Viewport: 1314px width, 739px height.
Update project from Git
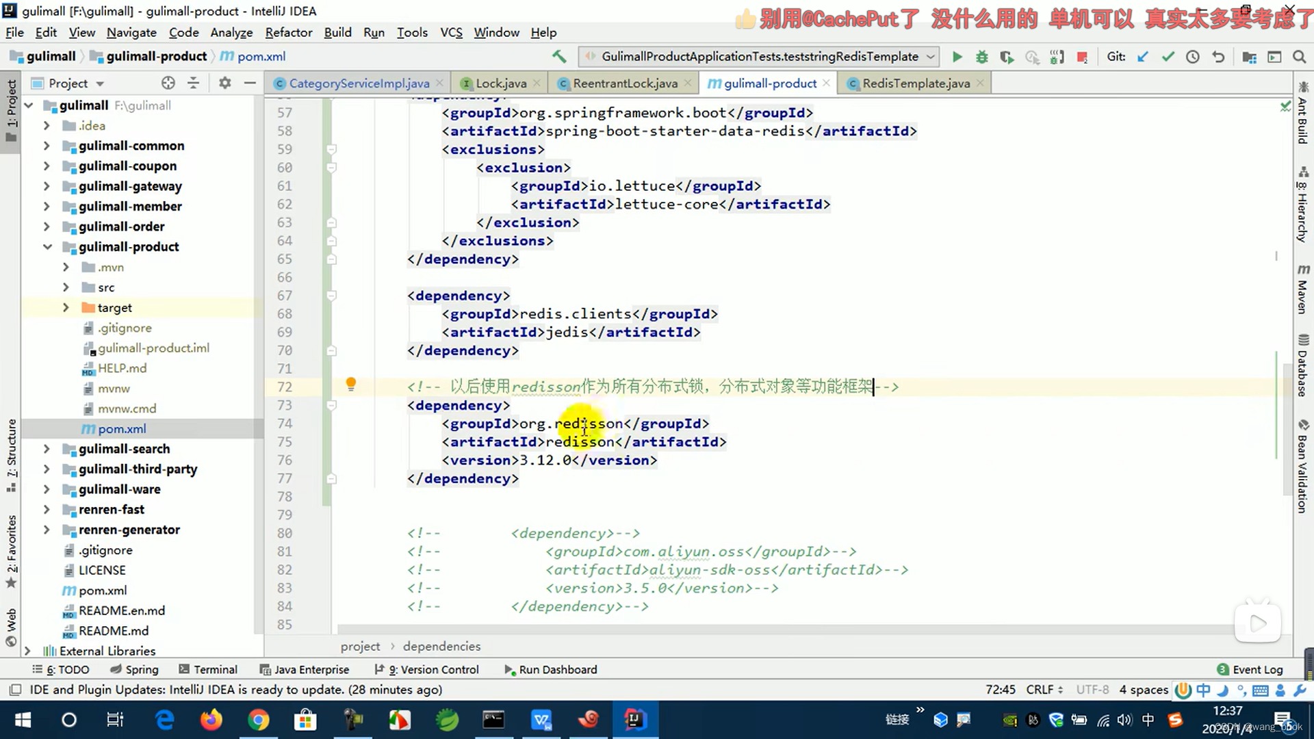pyautogui.click(x=1142, y=57)
